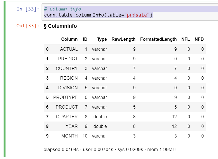This screenshot has width=218, height=159.
Task: Click the "prdsale" string in the code
Action: [x=139, y=15]
